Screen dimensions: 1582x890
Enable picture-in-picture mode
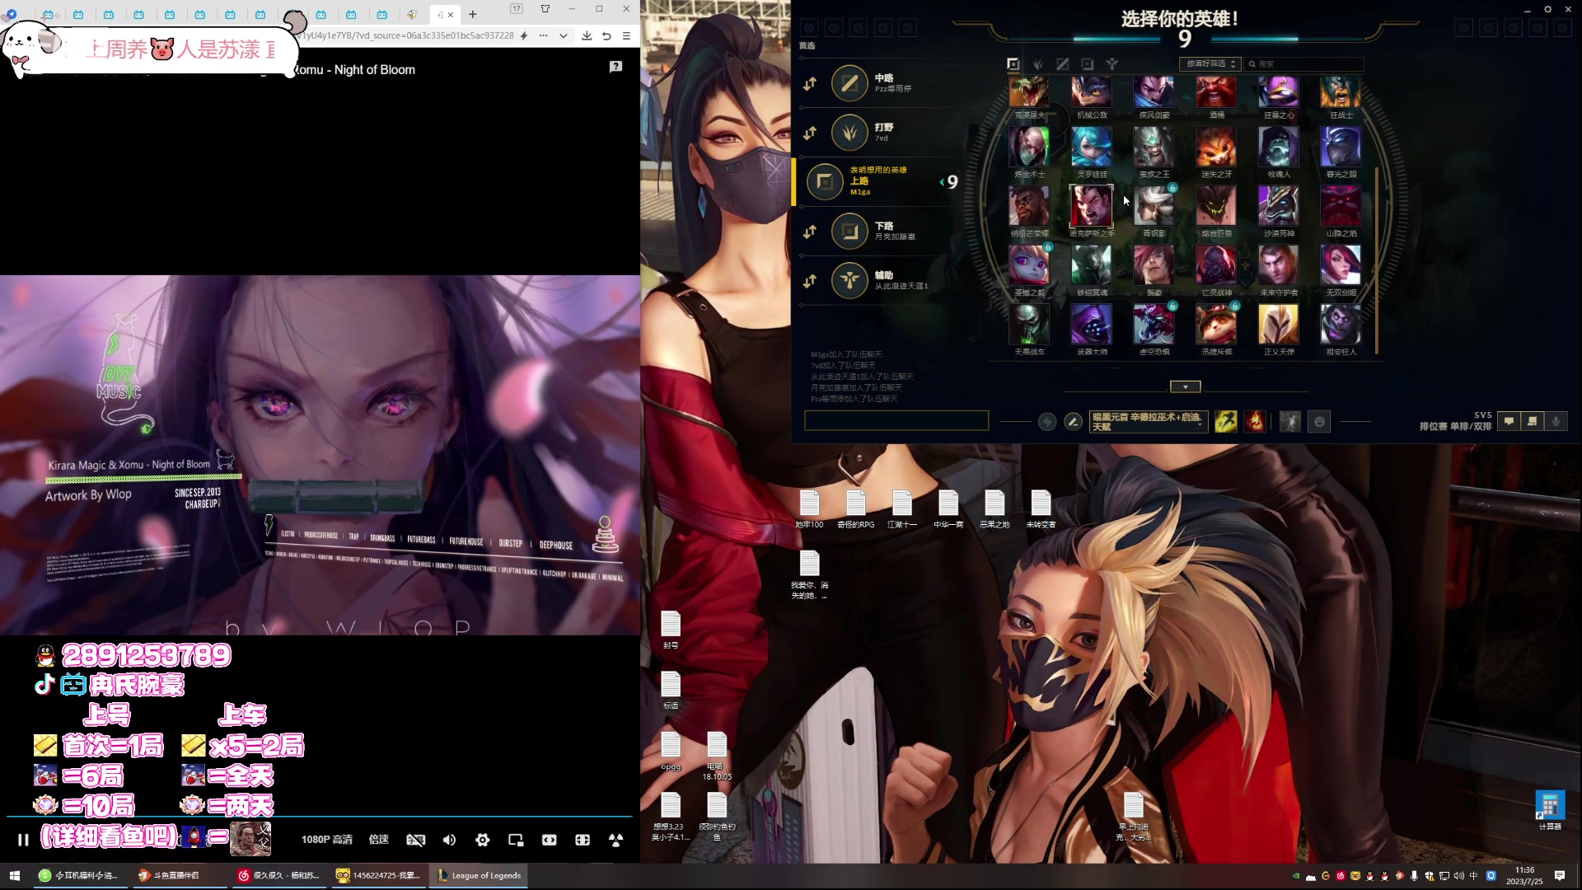pyautogui.click(x=516, y=840)
